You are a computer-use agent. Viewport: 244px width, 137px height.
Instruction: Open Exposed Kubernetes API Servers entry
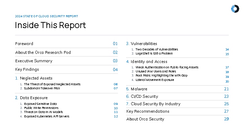coord(47,116)
